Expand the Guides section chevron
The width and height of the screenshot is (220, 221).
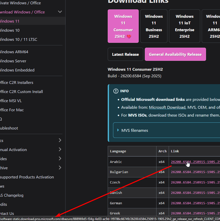click(60, 159)
